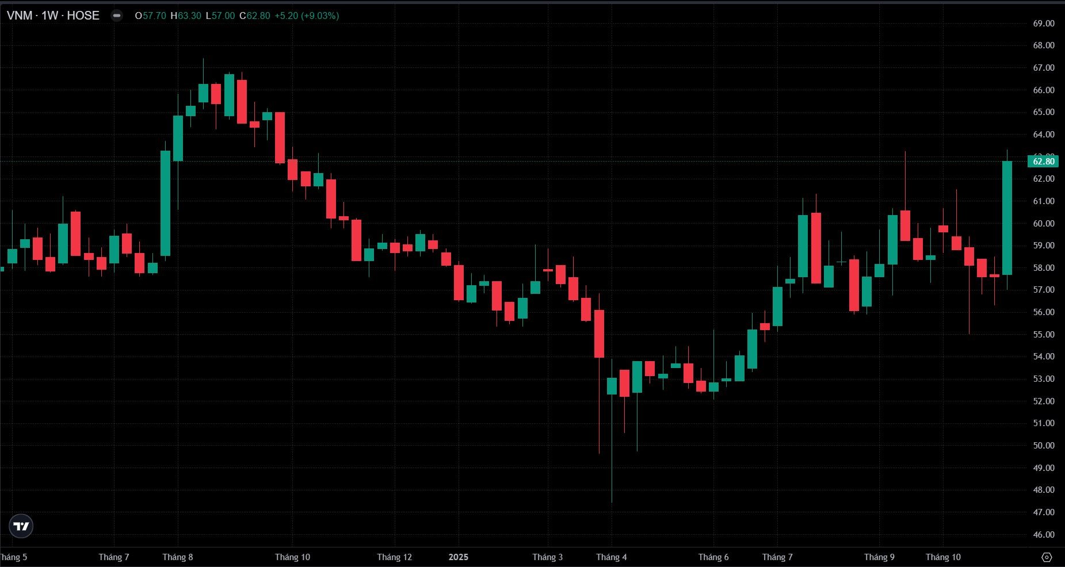Click the current price label 62.80
Image resolution: width=1065 pixels, height=567 pixels.
point(1043,162)
